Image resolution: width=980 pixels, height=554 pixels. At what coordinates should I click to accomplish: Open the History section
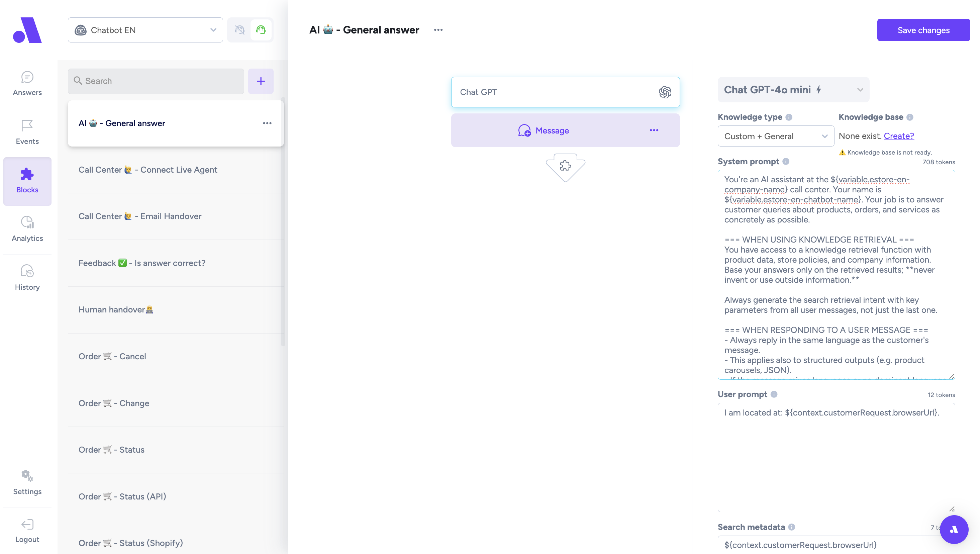point(27,277)
